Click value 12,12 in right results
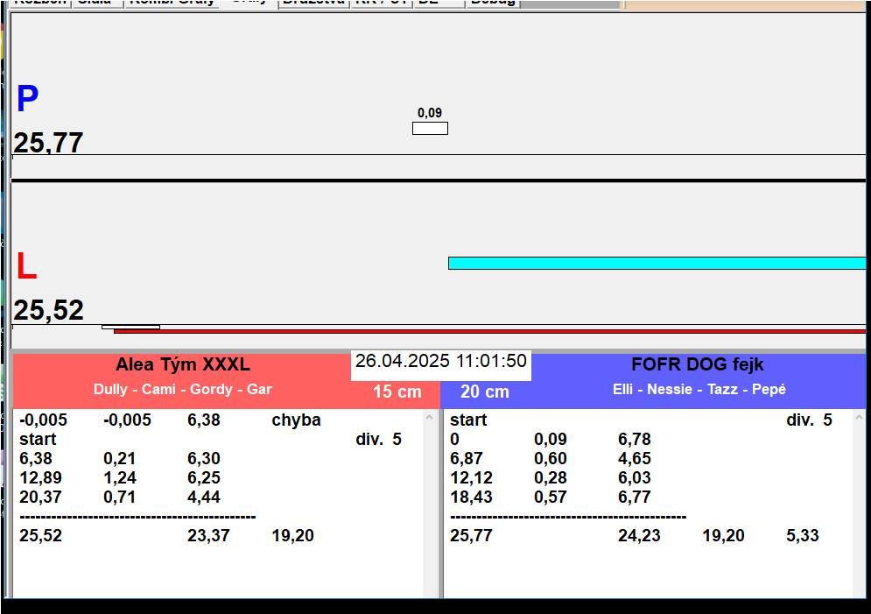 pyautogui.click(x=471, y=477)
